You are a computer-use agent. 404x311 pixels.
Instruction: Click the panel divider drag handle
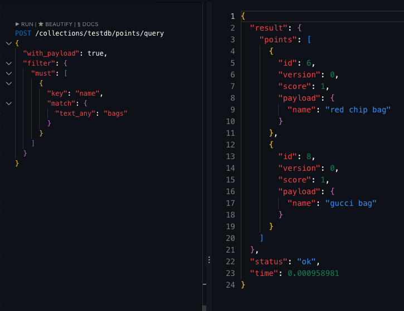click(x=209, y=260)
